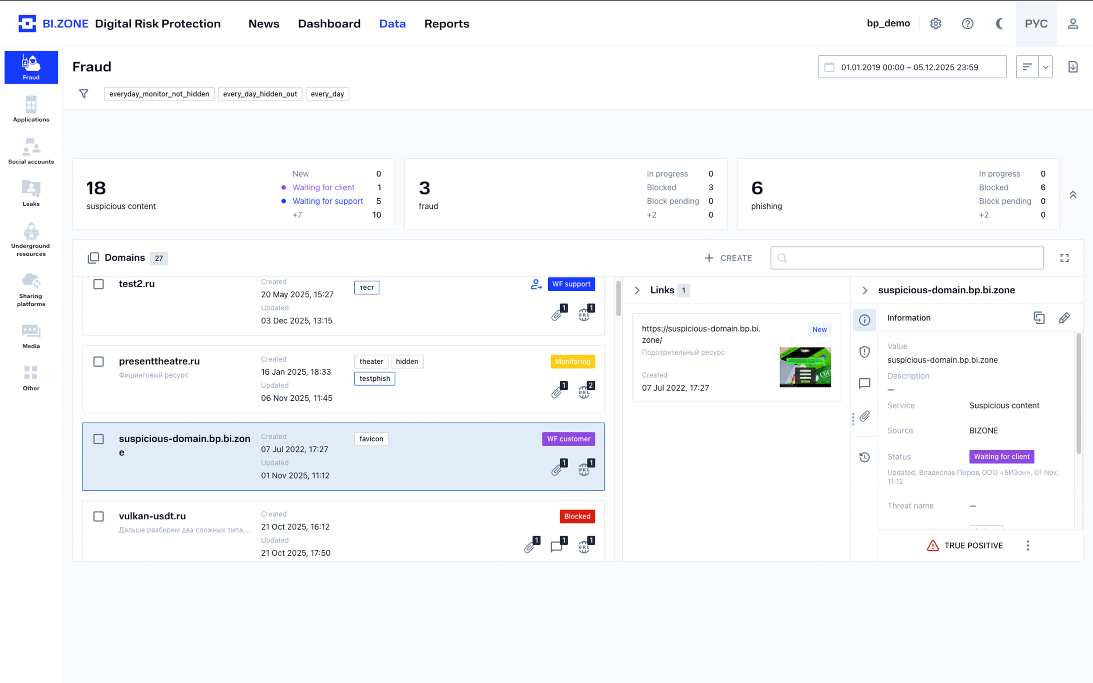
Task: Click the download report icon
Action: point(1073,67)
